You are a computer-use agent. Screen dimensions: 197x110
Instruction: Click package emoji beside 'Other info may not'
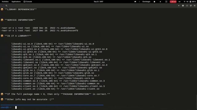click(x=2, y=99)
